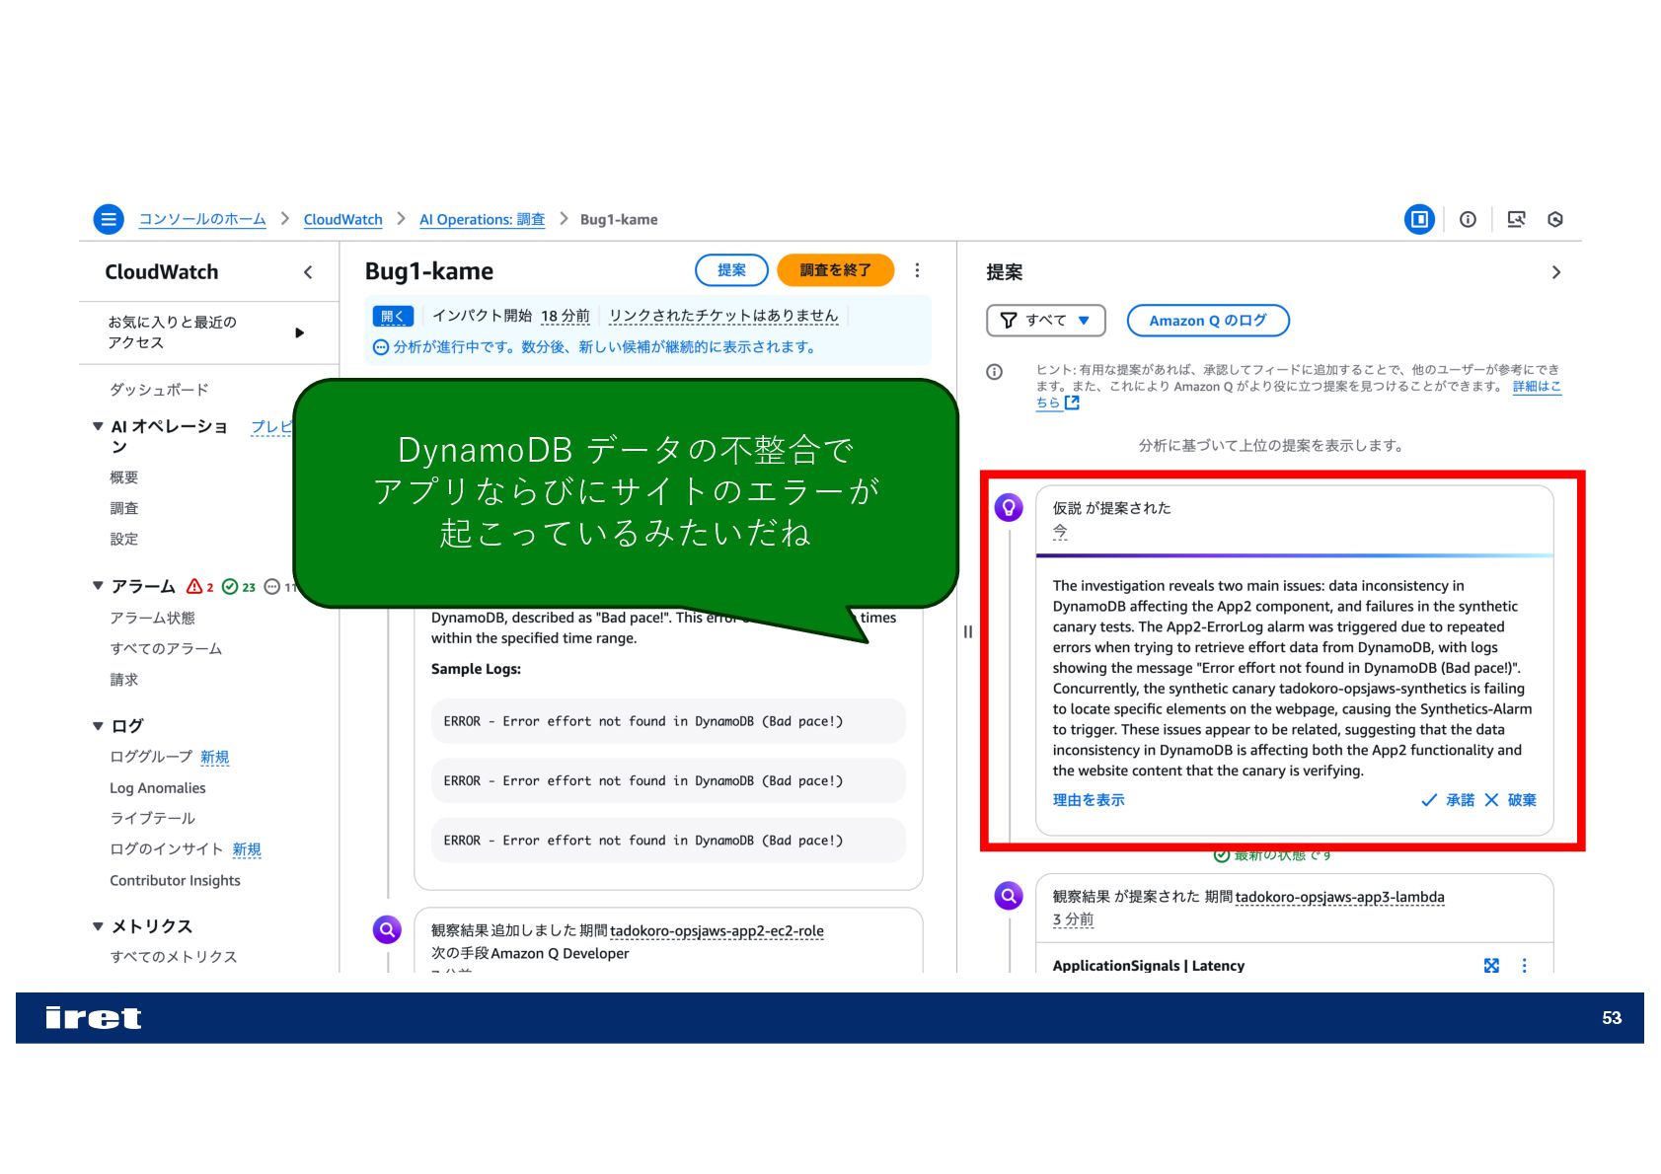Discard the hypothesis with 破棄
The image size is (1661, 1174).
click(1511, 800)
